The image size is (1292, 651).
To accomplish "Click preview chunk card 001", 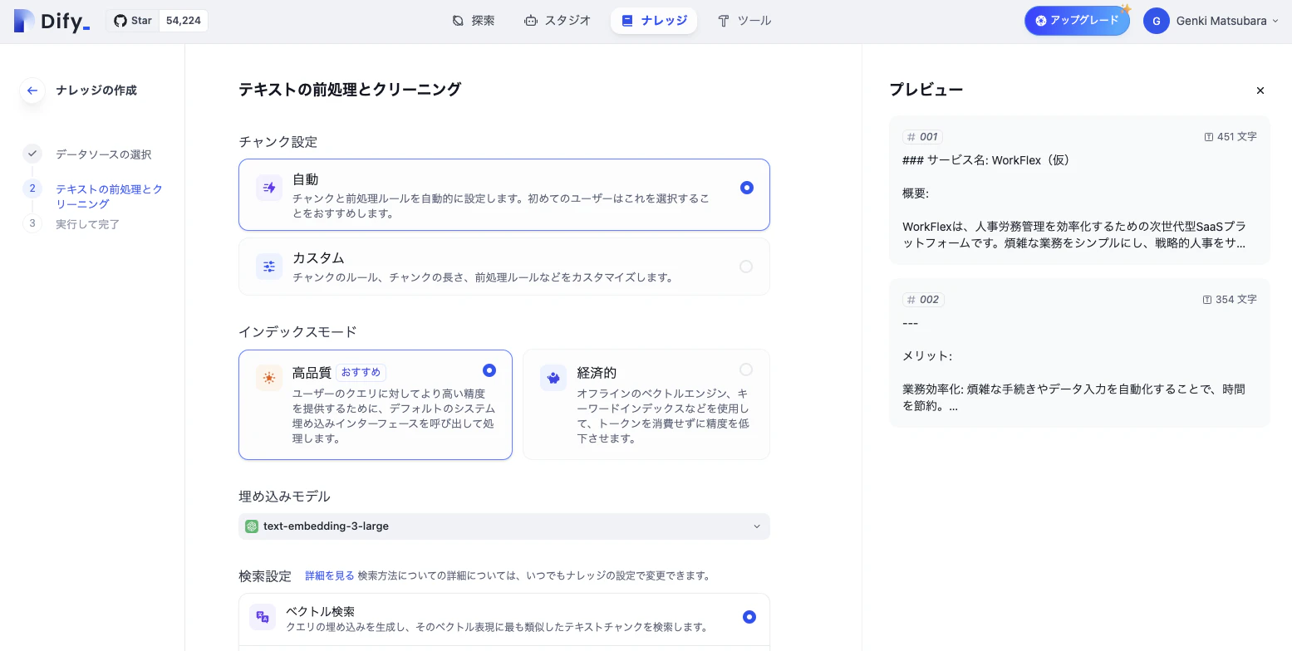I will [x=1079, y=190].
